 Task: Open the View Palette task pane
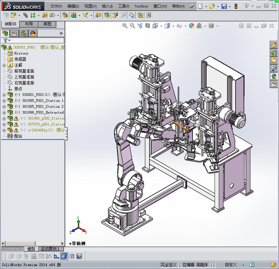pyautogui.click(x=274, y=68)
